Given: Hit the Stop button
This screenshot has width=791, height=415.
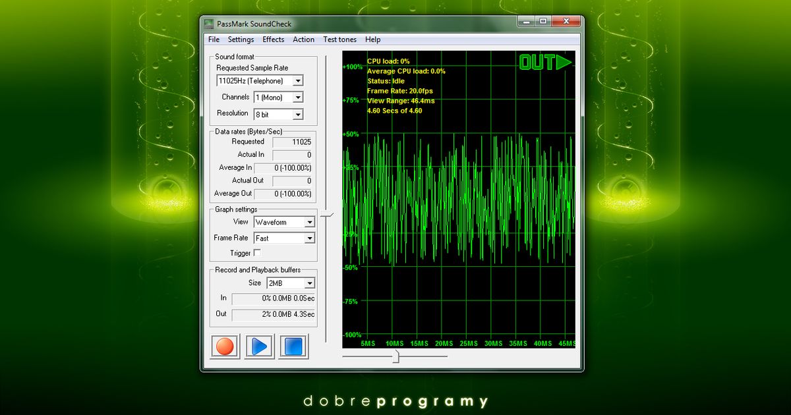Looking at the screenshot, I should click(x=295, y=346).
